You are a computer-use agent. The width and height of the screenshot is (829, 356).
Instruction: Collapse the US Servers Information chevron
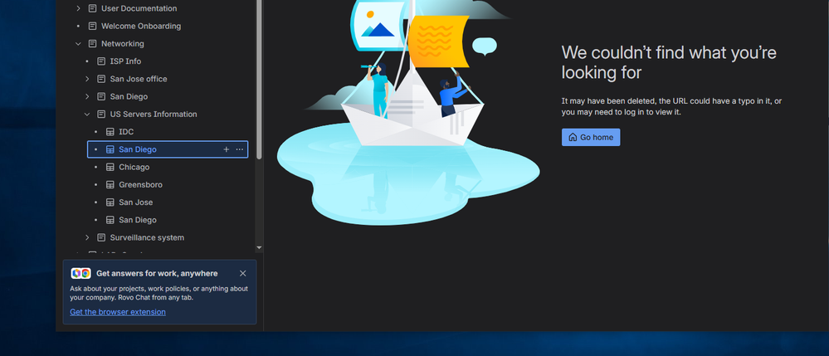coord(87,115)
